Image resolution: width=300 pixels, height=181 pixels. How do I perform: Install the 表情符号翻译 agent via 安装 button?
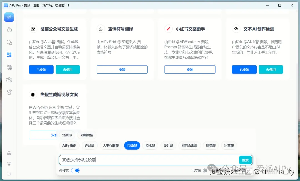pyautogui.click(x=122, y=69)
